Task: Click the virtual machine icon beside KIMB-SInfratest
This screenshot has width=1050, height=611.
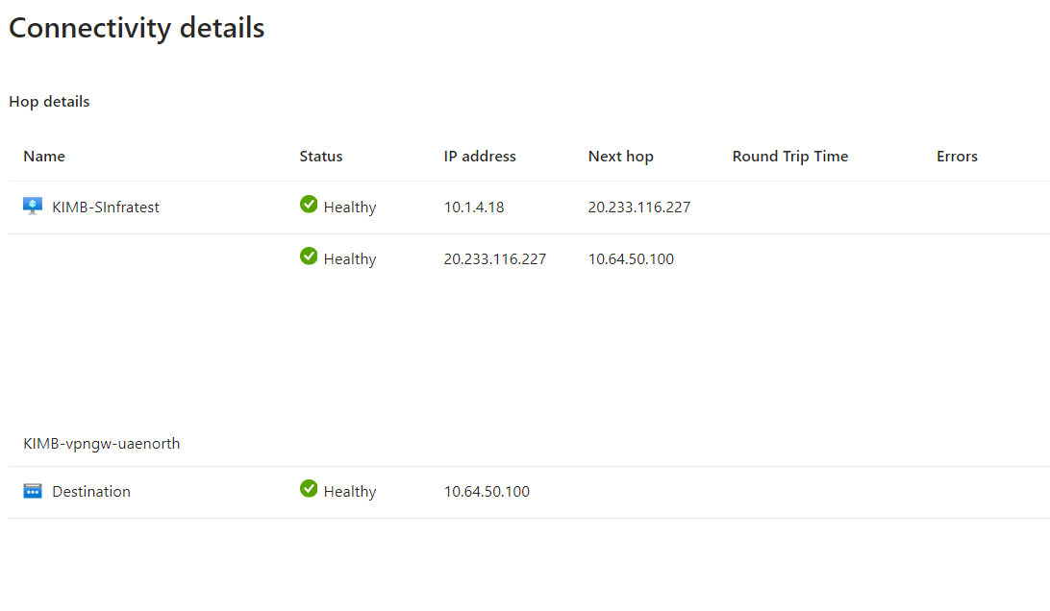Action: pos(32,206)
